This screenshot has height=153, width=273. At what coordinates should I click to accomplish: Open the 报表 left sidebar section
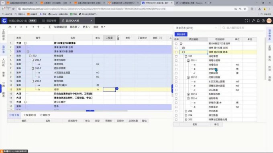tap(3, 95)
